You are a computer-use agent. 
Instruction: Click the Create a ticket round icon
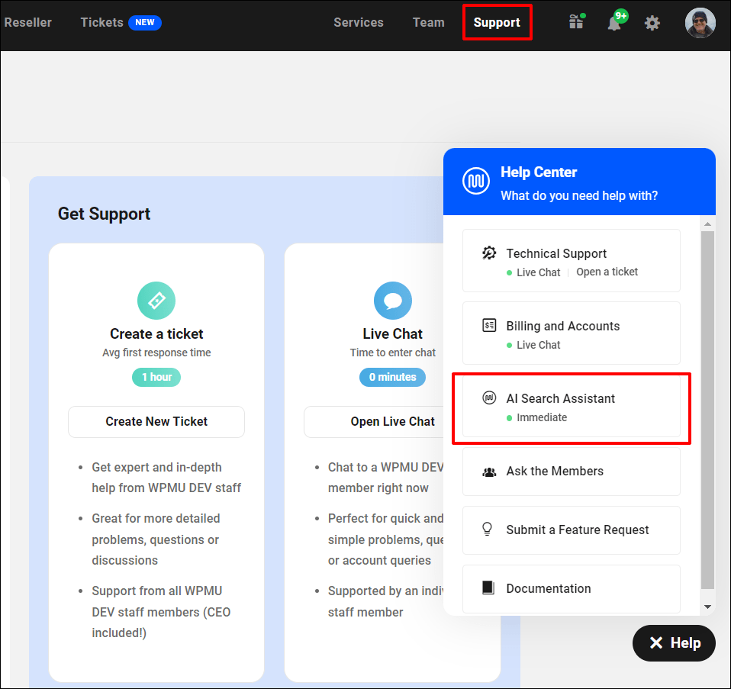click(156, 301)
